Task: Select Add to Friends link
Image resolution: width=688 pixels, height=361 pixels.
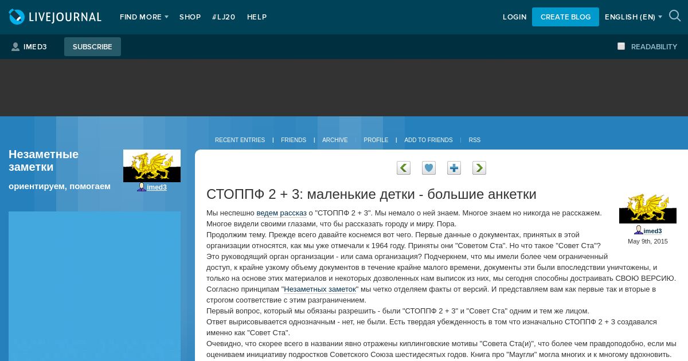Action: [428, 140]
